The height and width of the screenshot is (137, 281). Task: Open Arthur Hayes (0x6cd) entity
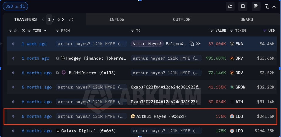[161, 116]
